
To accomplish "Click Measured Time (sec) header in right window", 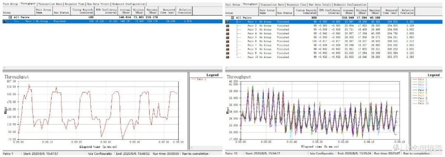I will 390,12.
